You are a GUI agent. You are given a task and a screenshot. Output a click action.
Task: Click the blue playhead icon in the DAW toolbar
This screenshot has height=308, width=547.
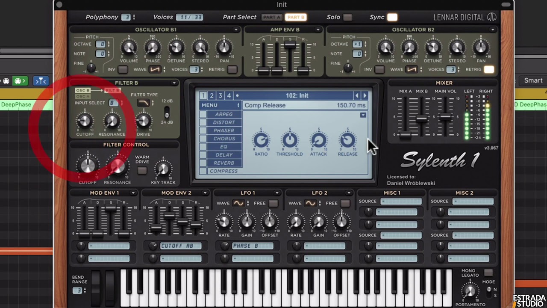[x=41, y=80]
